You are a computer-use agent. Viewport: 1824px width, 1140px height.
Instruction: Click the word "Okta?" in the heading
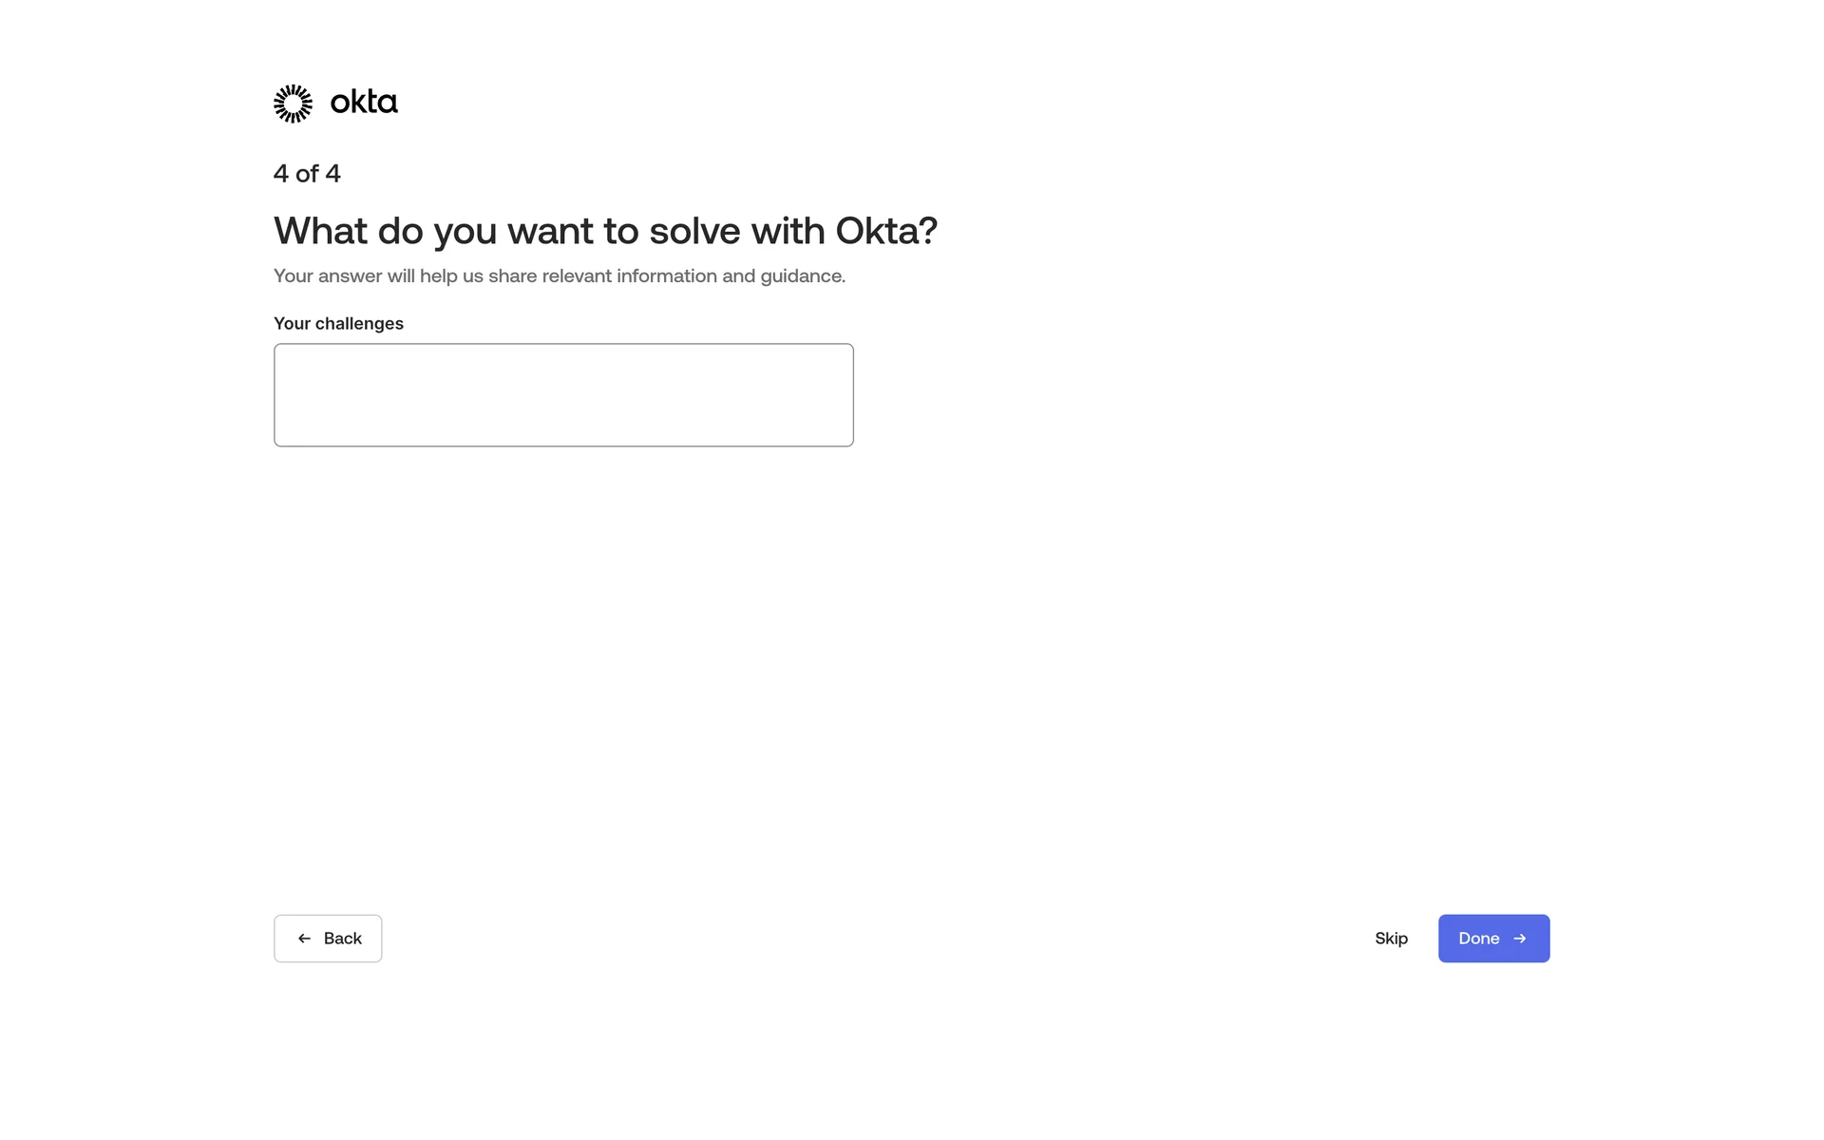pos(886,231)
